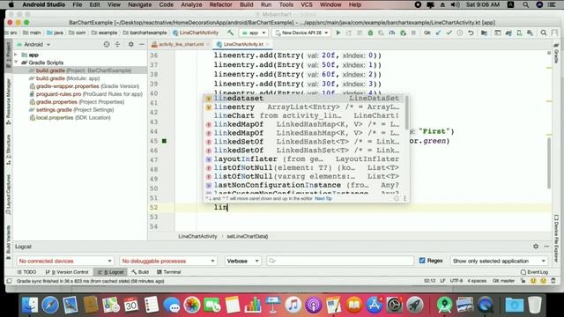Click Search Everywhere magnifier in toolbar
This screenshot has height=317, width=564.
[544, 33]
